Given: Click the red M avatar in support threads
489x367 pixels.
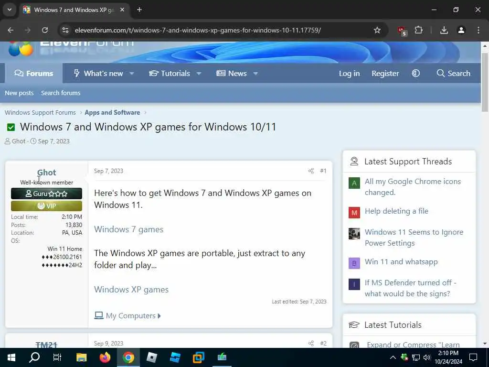Looking at the screenshot, I should 354,213.
